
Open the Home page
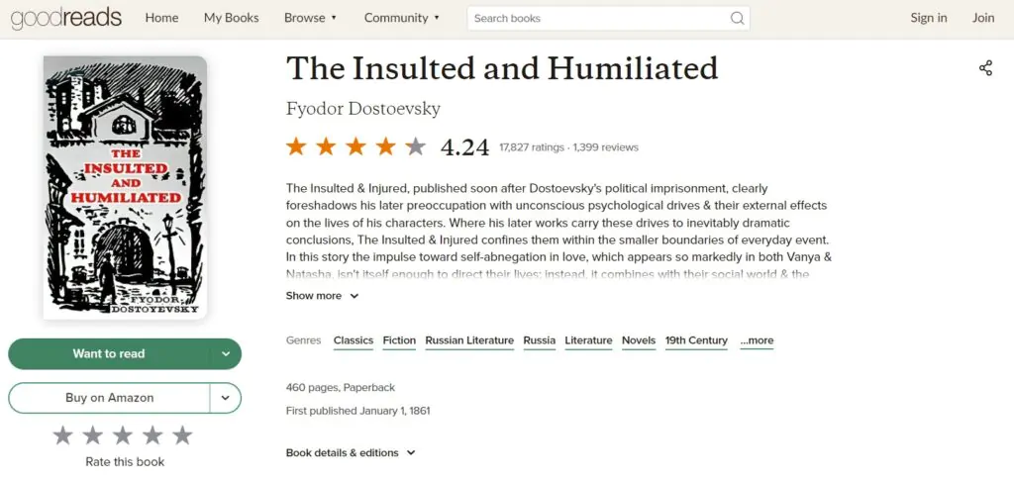(161, 18)
